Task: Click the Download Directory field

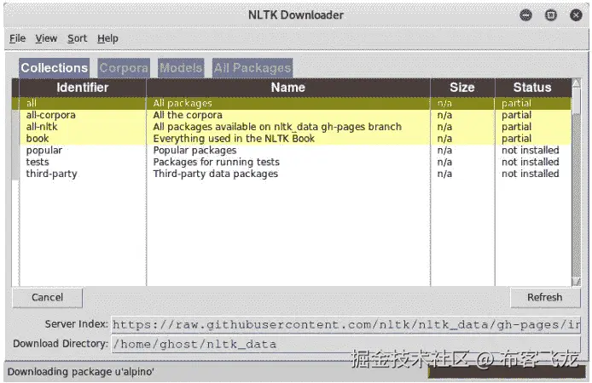Action: tap(345, 344)
